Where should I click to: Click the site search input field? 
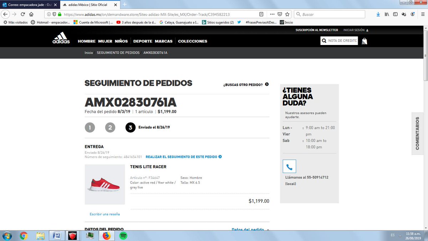pyautogui.click(x=342, y=41)
